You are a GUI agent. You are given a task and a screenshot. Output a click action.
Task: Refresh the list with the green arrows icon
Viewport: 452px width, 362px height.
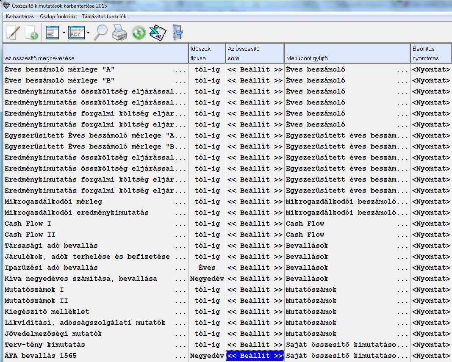(x=139, y=33)
